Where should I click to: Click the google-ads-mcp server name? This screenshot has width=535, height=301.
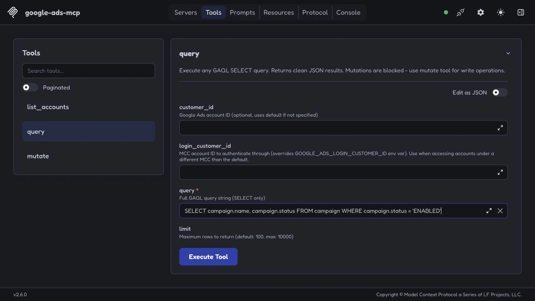point(53,13)
